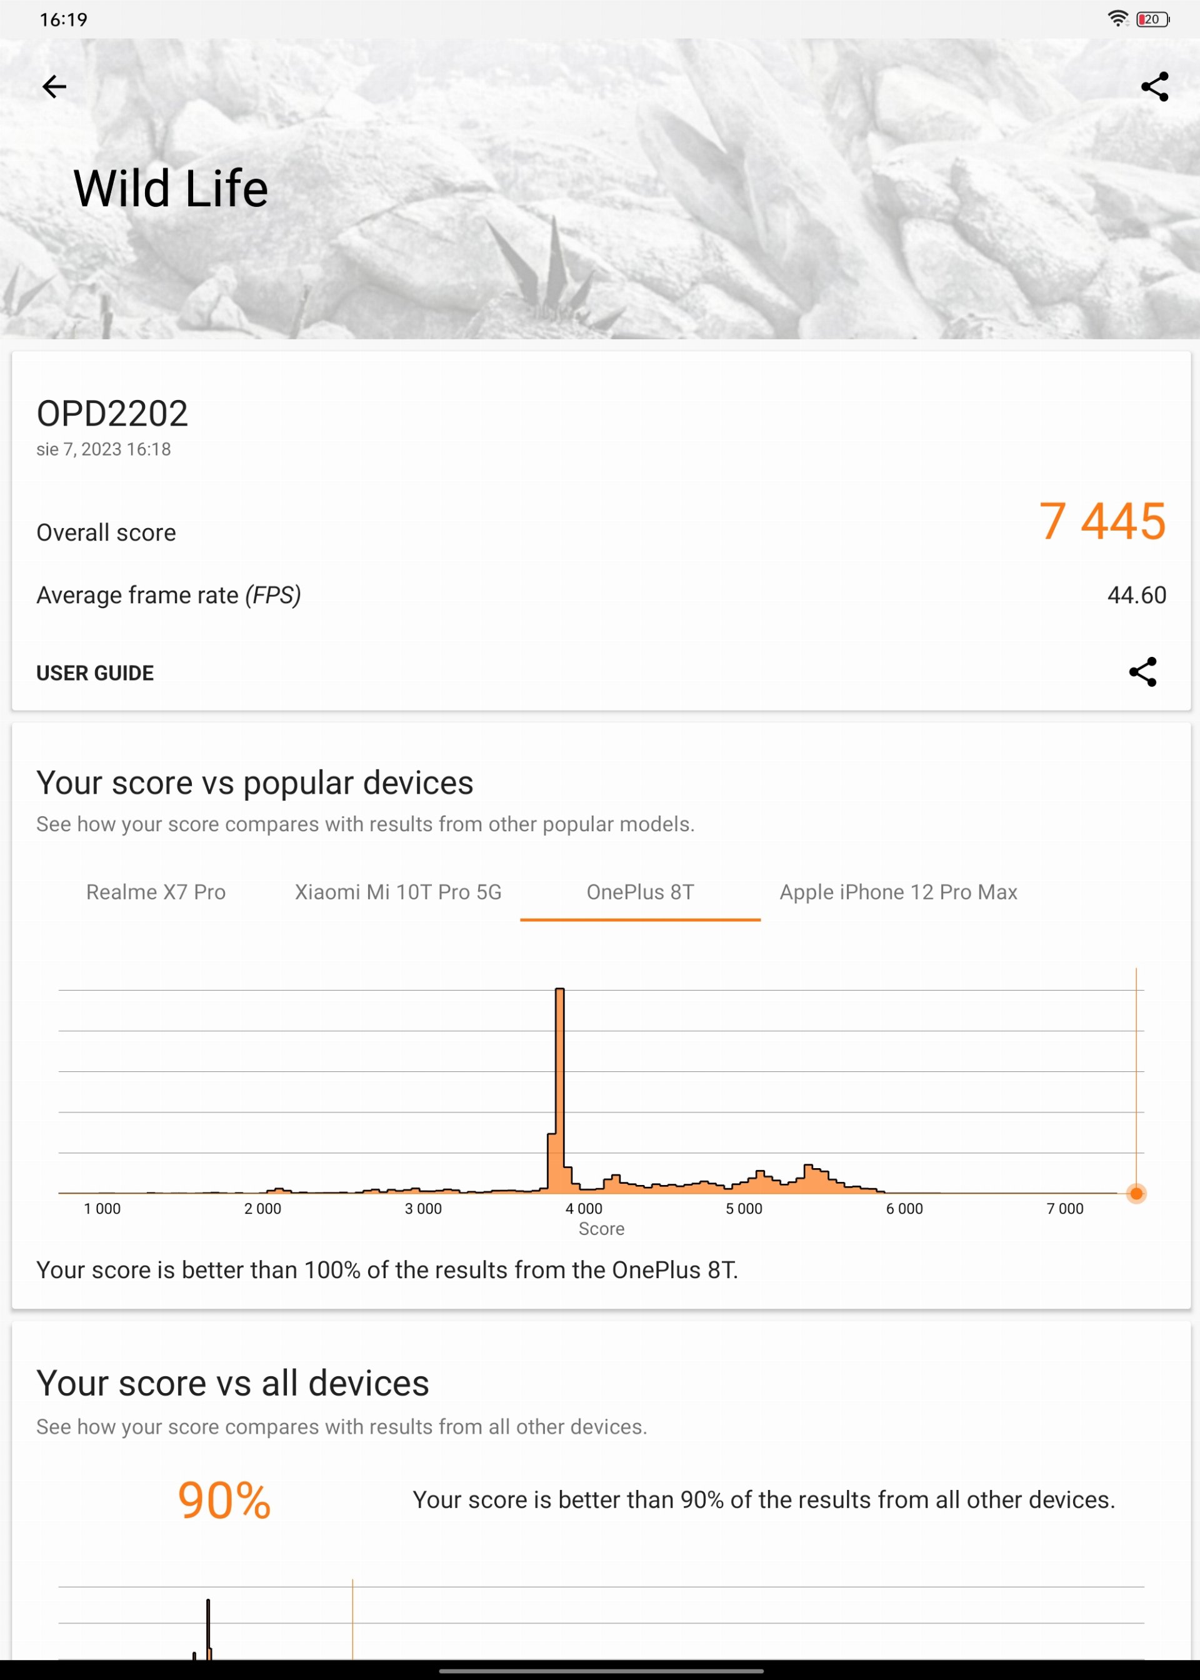The width and height of the screenshot is (1200, 1680).
Task: Tap the Wild Life title
Action: tap(171, 189)
